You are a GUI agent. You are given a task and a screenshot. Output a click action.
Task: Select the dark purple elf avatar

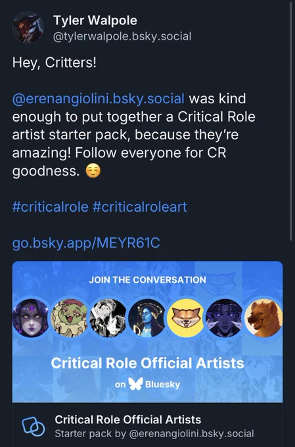(224, 318)
